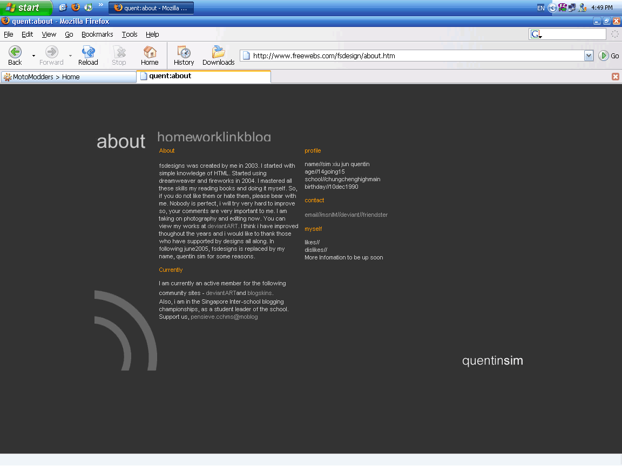Close the current tab with red X
Screen dimensions: 622x466
tap(616, 77)
